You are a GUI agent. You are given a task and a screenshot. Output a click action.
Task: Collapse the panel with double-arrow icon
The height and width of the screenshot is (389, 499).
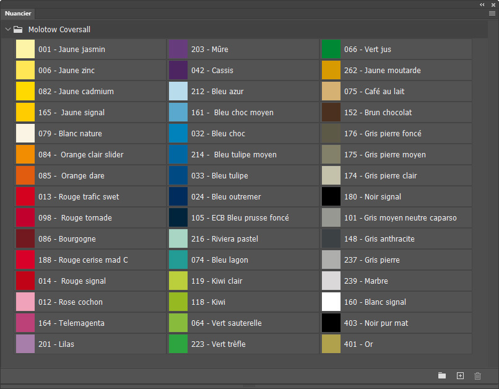coord(482,5)
